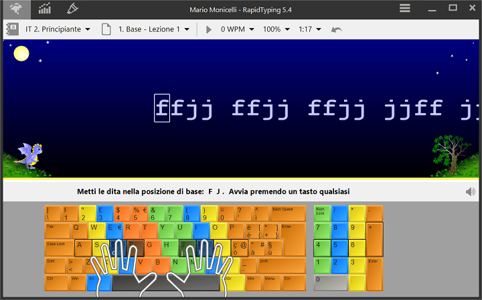Switch to the statistics chart tab

44,9
